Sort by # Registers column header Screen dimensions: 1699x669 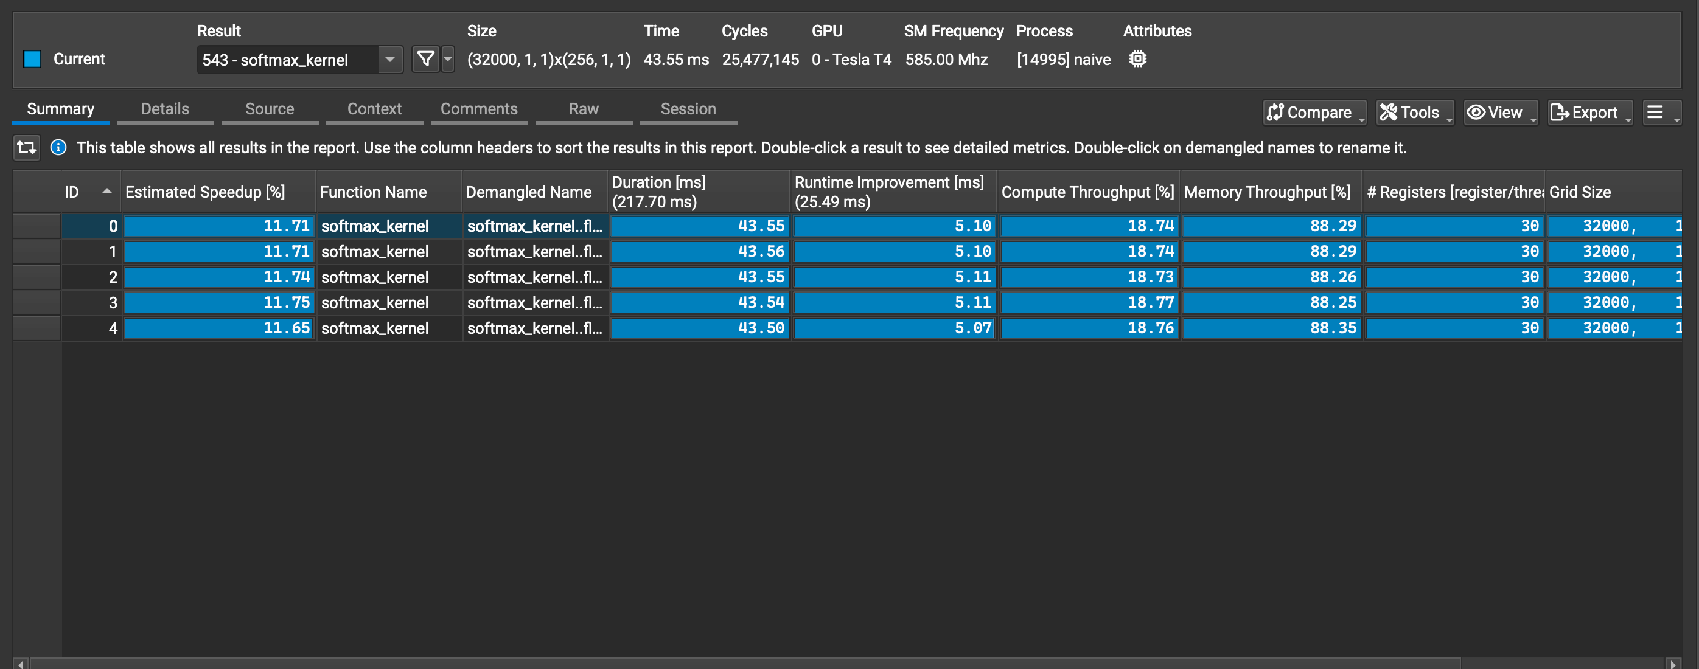click(1454, 192)
